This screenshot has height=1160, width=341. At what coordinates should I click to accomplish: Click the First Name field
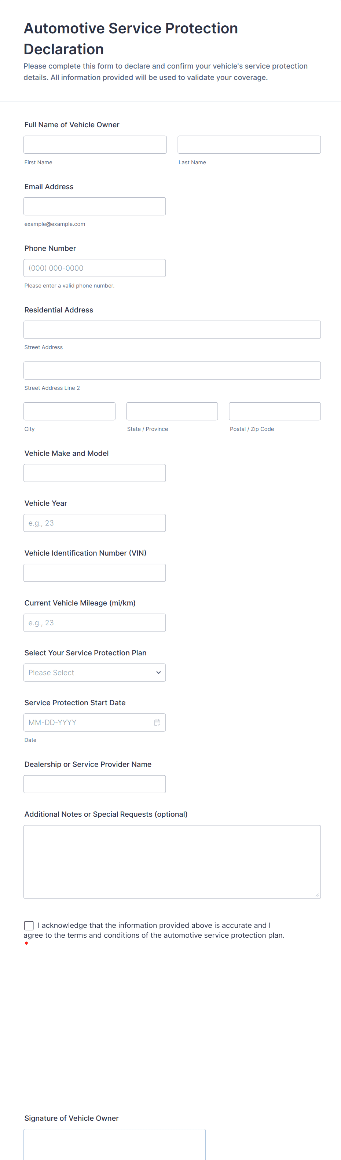click(95, 144)
